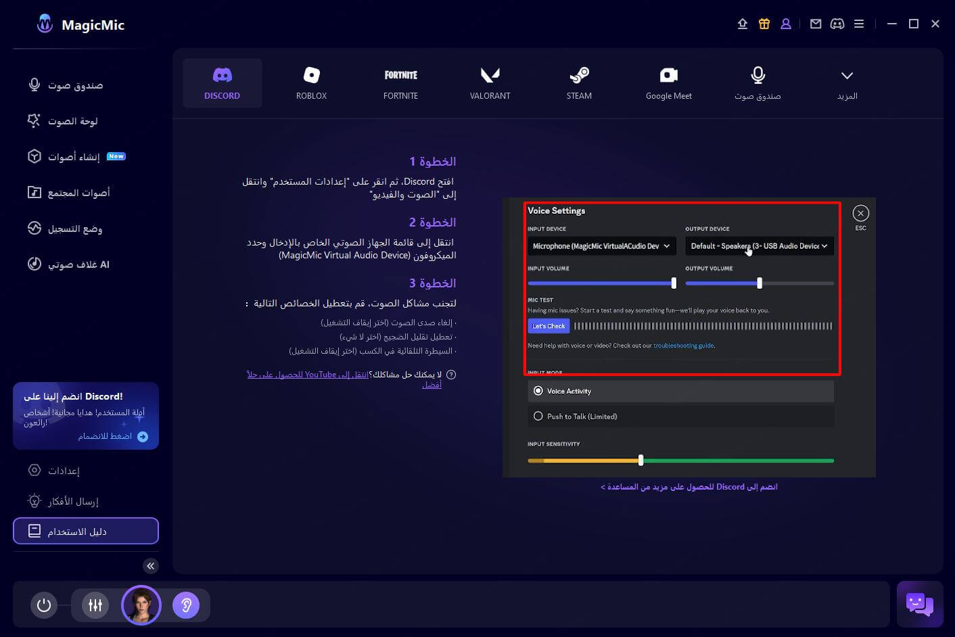Minimize the MagicMic window
The height and width of the screenshot is (637, 955).
point(892,24)
